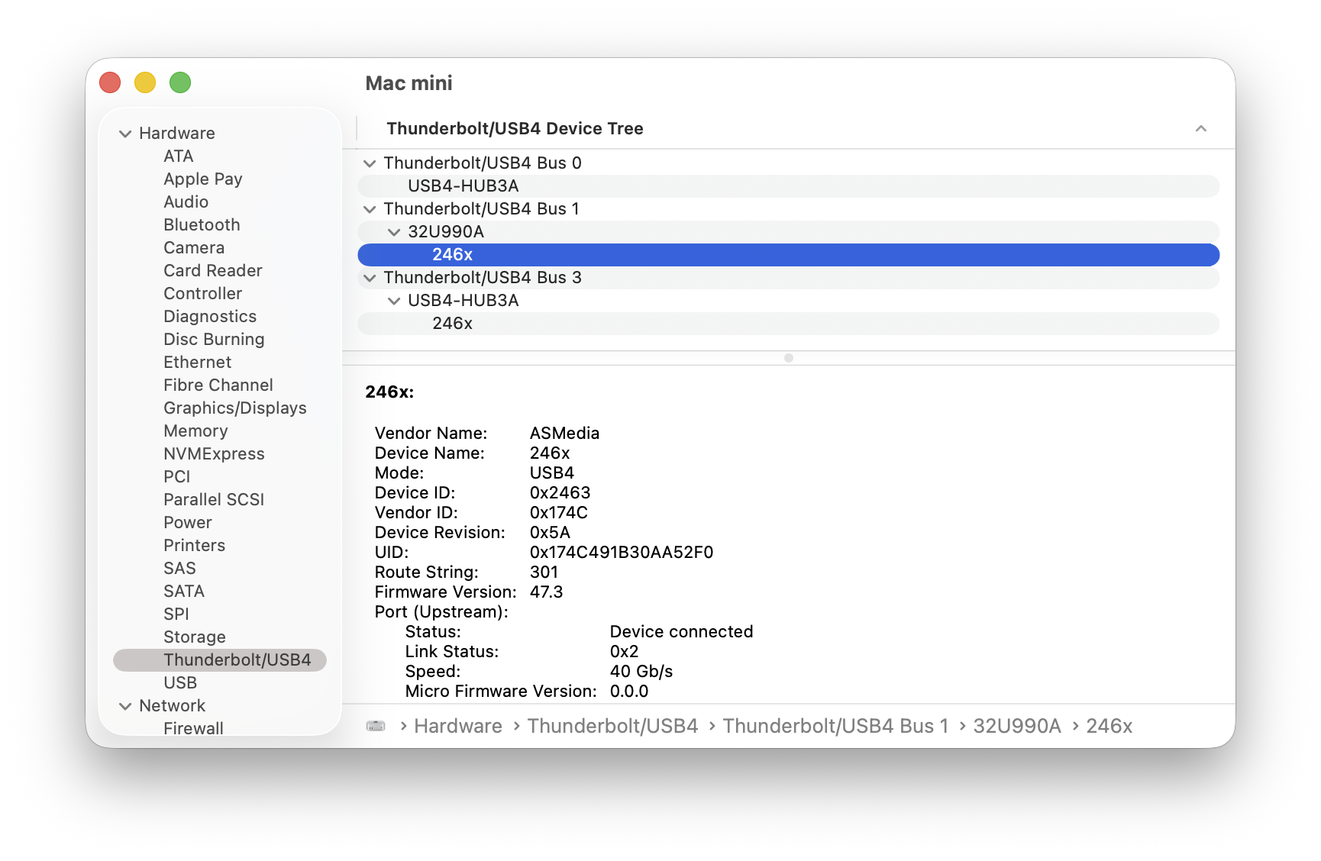Open 32U990A from the breadcrumb trail
Image resolution: width=1321 pixels, height=861 pixels.
pos(1017,726)
